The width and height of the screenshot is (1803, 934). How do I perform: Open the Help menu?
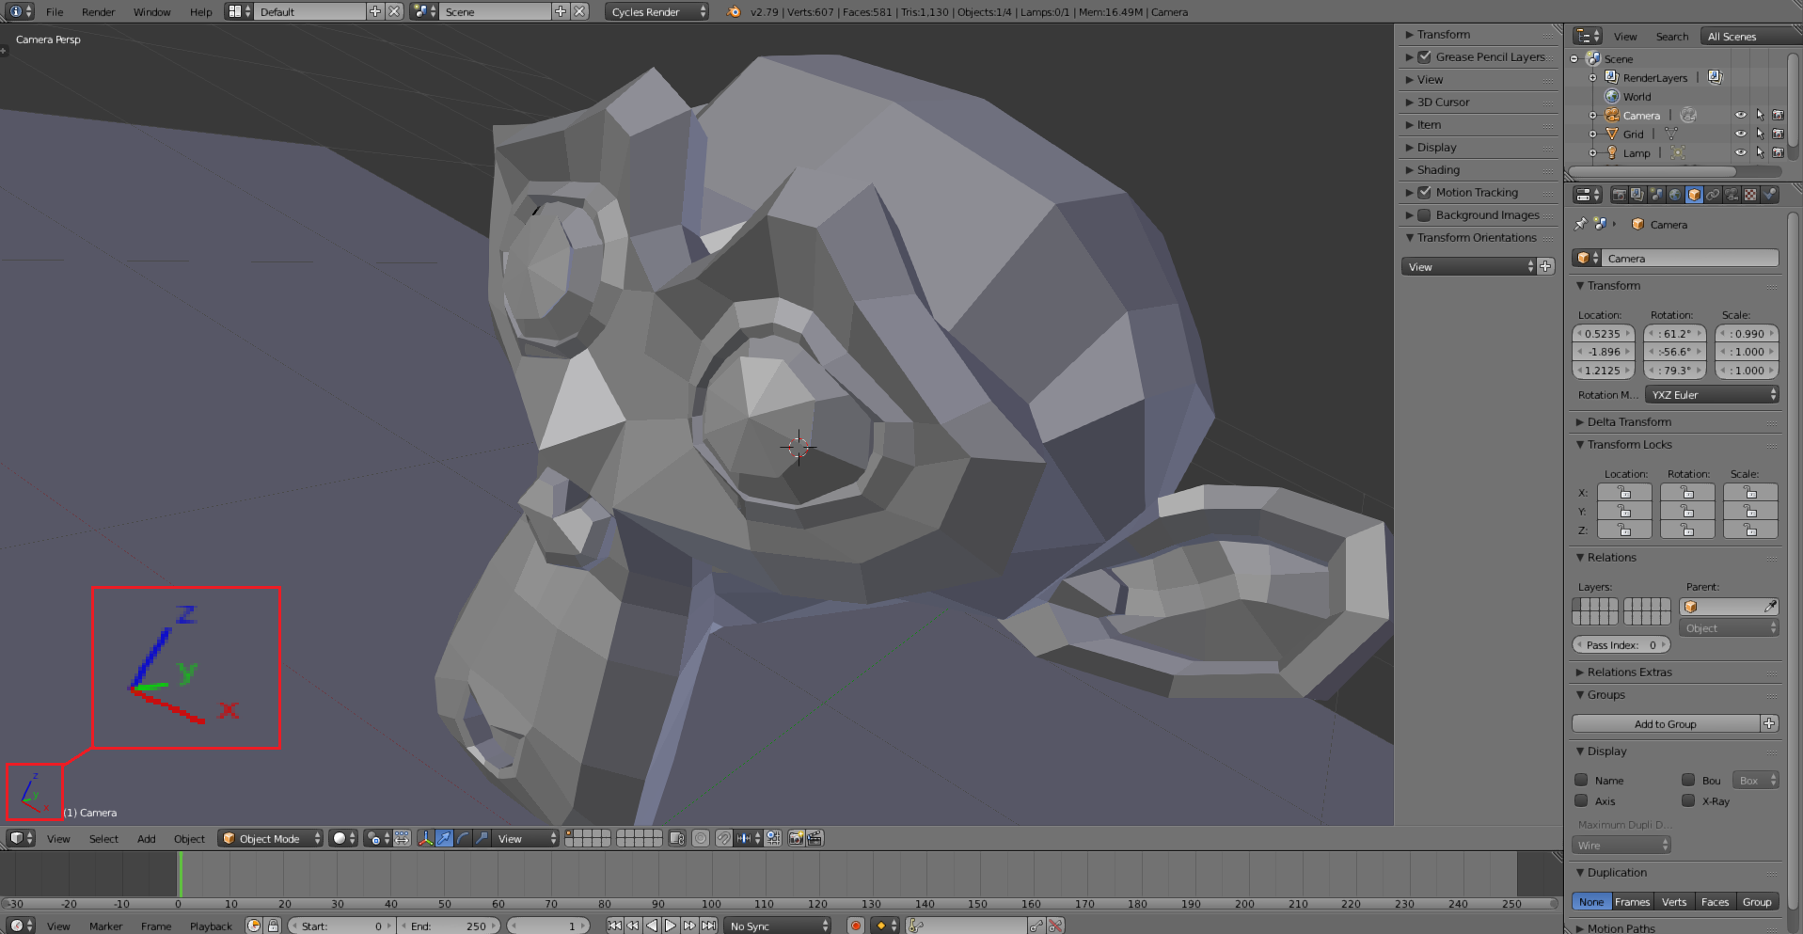point(201,11)
